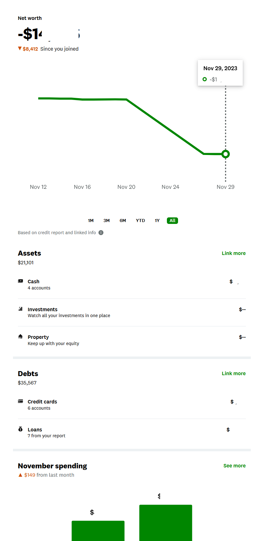Click the info icon beside credit report note
Screen dimensions: 270x541
pos(101,233)
